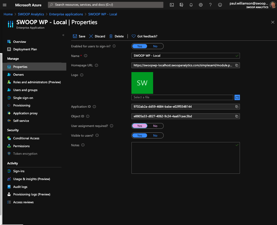Viewport: 277px width, 225px height.
Task: Set Visible to users to No
Action: [155, 135]
